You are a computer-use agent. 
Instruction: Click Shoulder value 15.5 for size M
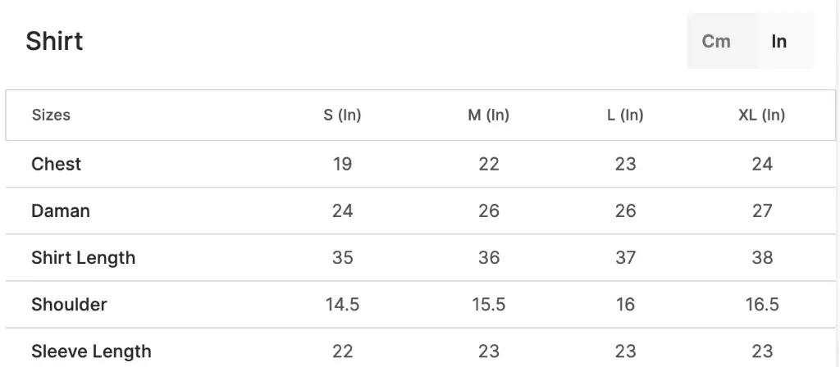pos(489,305)
